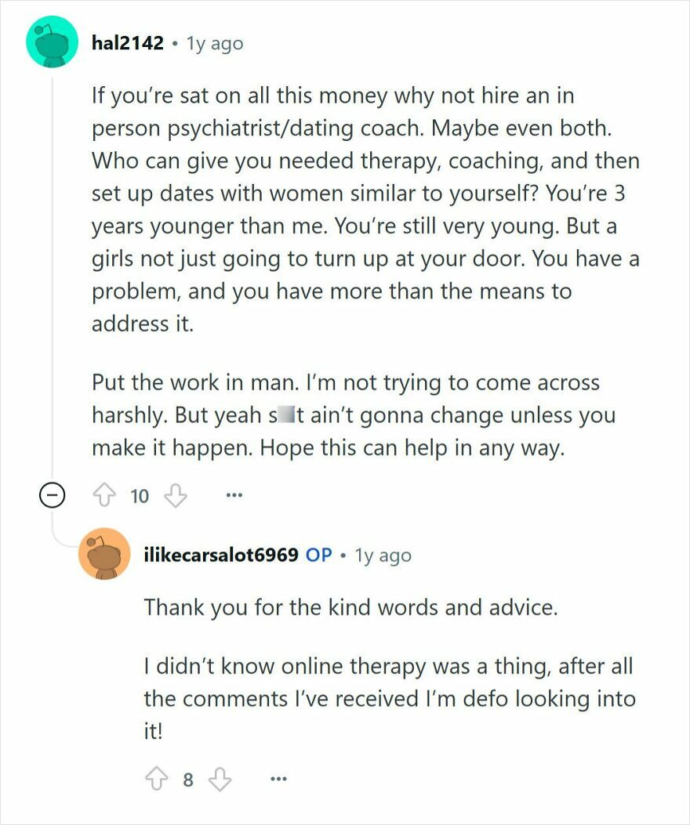Open the overflow menu on hal2142's comment
The image size is (690, 825).
[x=234, y=494]
